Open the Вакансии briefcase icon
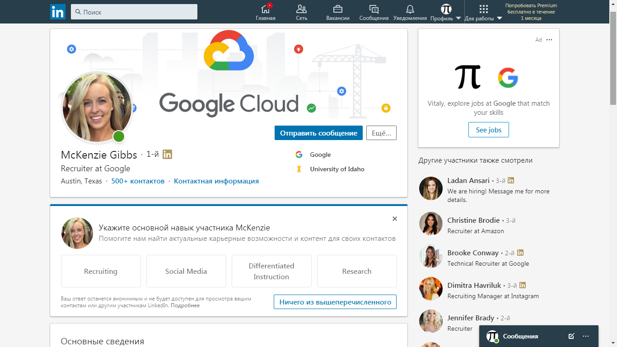This screenshot has width=617, height=347. pyautogui.click(x=337, y=9)
